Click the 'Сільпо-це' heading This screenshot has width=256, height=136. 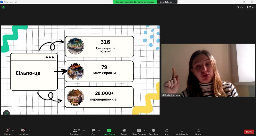pos(28,73)
